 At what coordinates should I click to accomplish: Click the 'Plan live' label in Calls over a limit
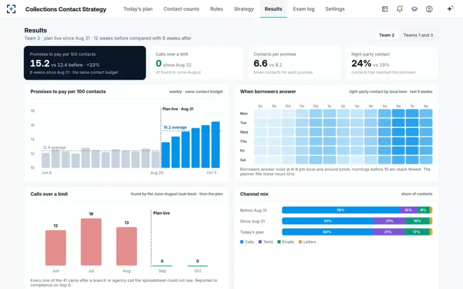click(x=161, y=213)
